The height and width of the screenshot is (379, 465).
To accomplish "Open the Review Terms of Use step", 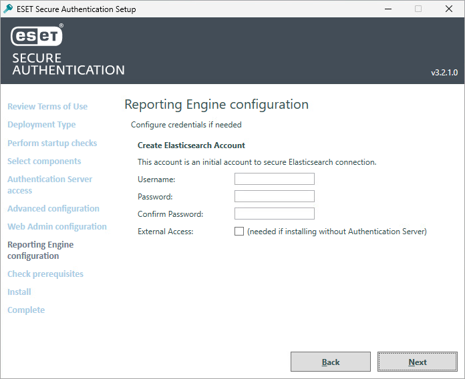I will (47, 106).
